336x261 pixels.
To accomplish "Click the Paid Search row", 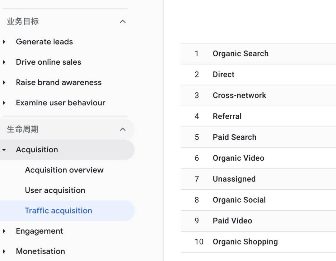I will click(235, 137).
